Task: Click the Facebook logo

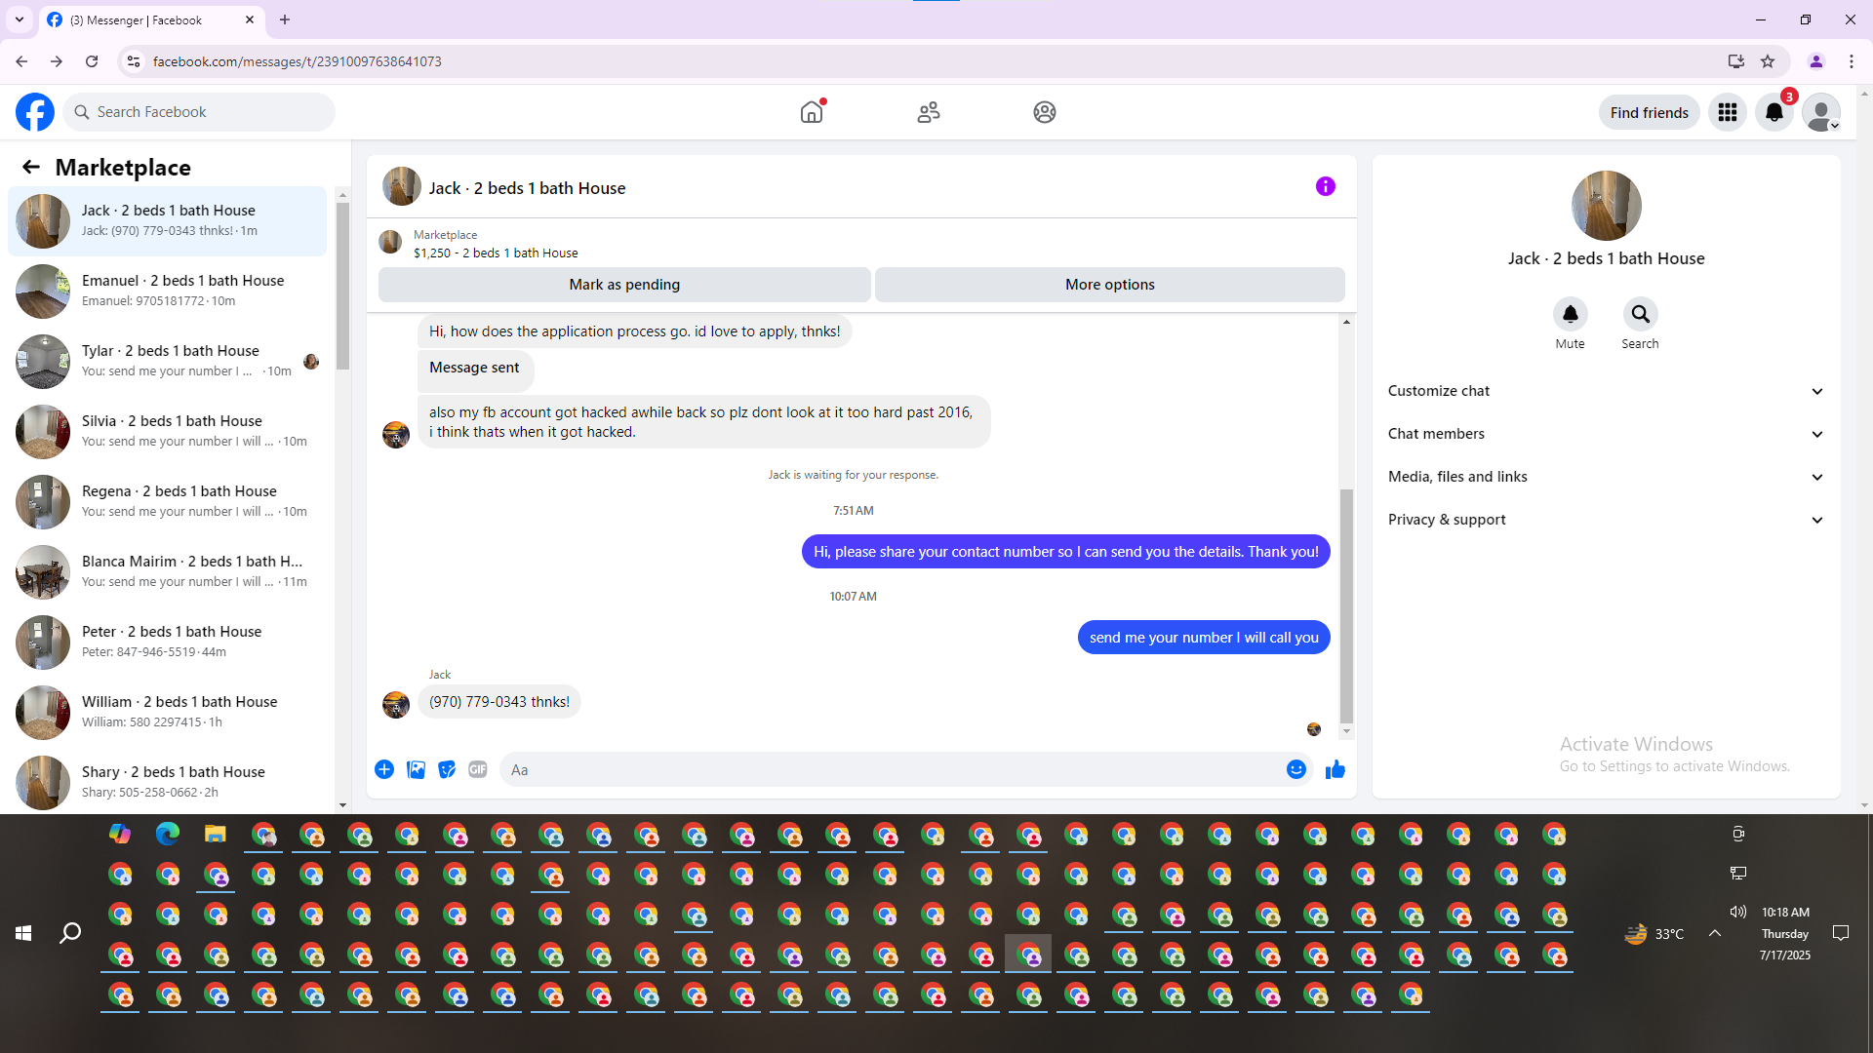Action: [x=35, y=112]
